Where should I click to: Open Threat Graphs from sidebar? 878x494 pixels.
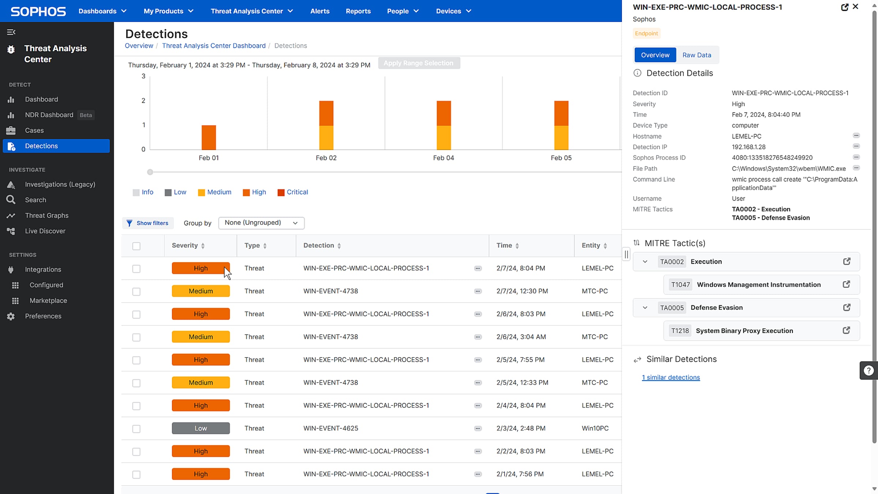point(46,216)
